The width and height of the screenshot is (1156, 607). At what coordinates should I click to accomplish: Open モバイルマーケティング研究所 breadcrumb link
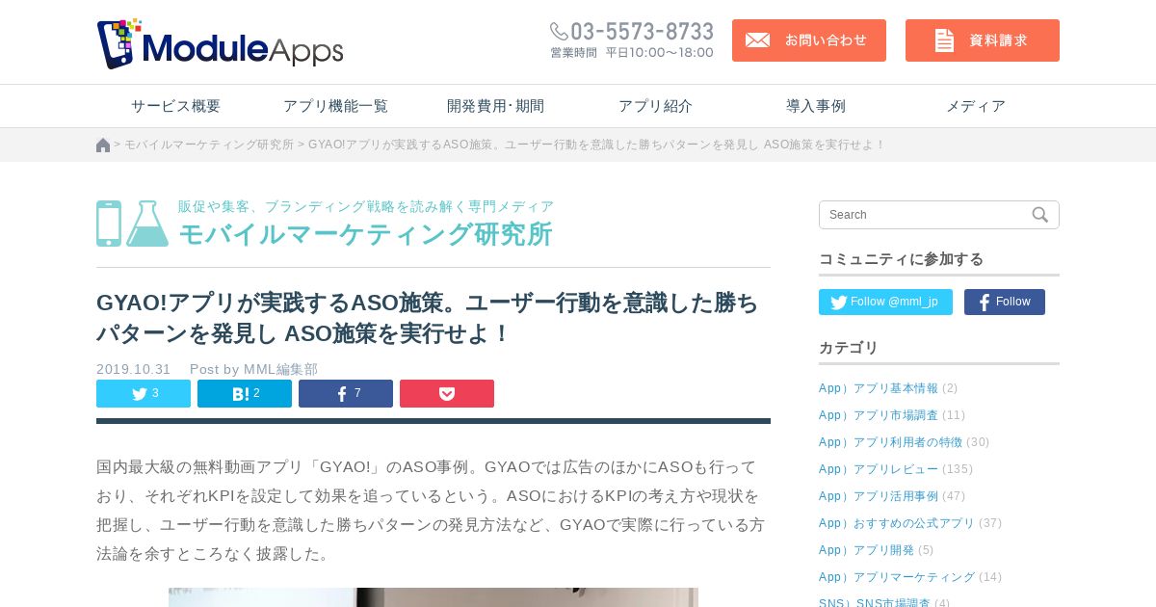[x=209, y=145]
